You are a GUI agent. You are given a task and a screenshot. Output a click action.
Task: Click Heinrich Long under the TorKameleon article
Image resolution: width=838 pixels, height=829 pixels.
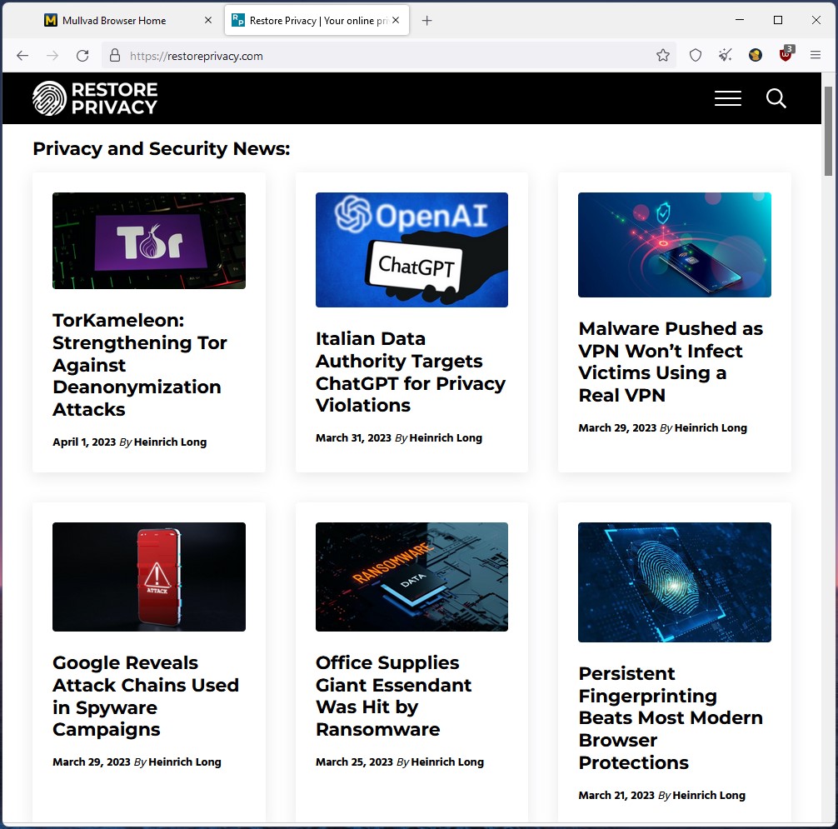point(170,442)
